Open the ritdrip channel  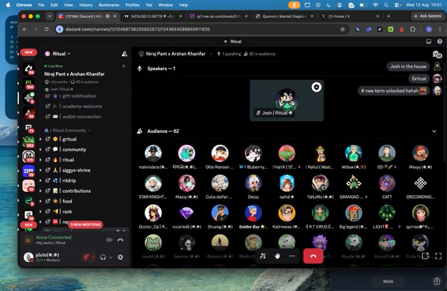pos(85,180)
